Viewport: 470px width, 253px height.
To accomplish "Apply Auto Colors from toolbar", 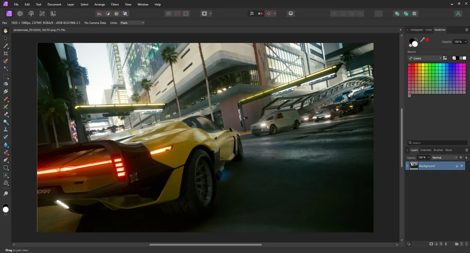I will pyautogui.click(x=116, y=13).
